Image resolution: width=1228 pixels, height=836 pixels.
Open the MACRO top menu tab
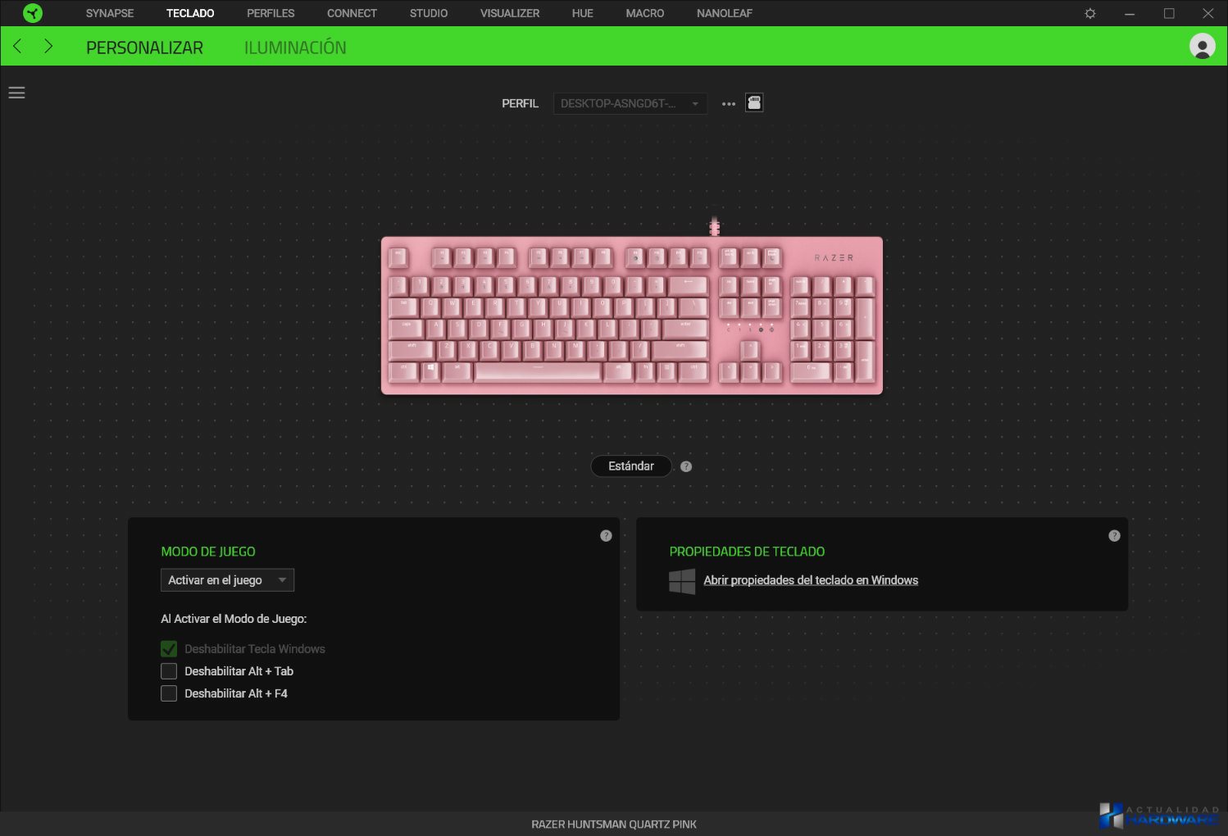(645, 13)
